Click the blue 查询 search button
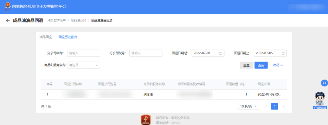This screenshot has height=125, width=328. pyautogui.click(x=261, y=65)
